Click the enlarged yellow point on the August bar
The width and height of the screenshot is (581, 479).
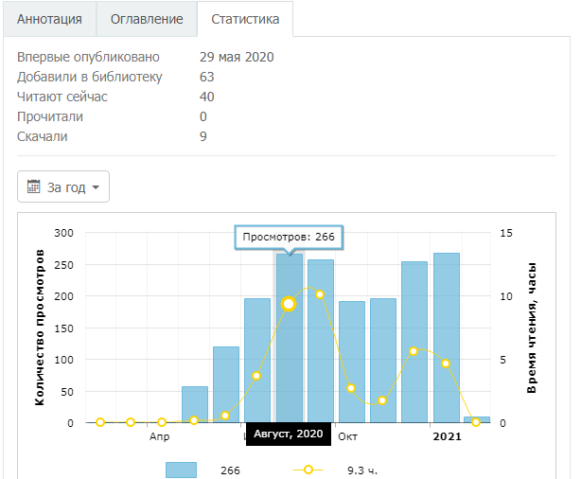[289, 304]
